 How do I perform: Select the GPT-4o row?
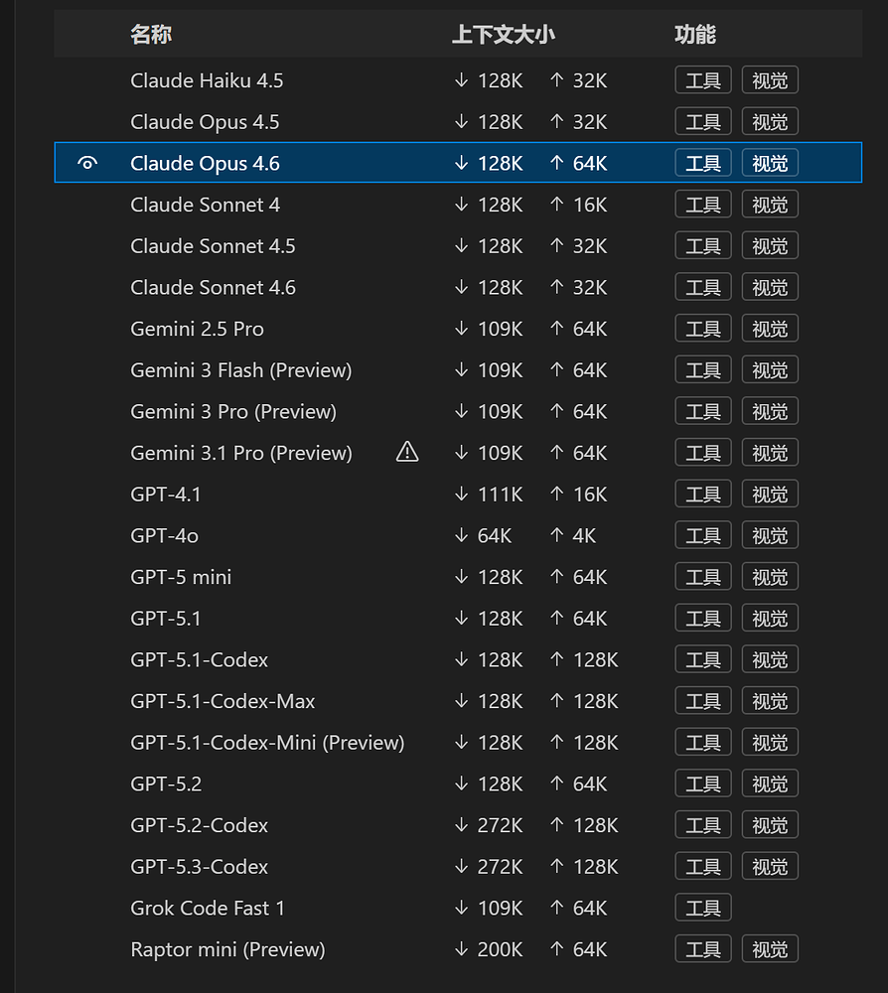click(x=458, y=536)
